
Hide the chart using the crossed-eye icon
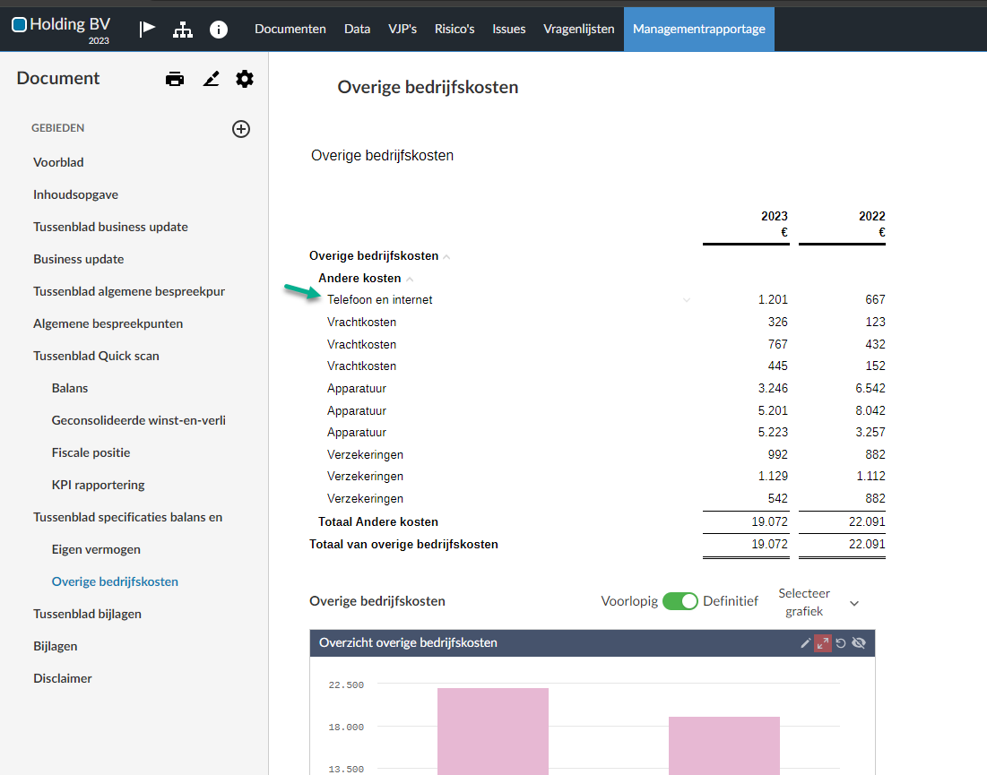point(859,643)
